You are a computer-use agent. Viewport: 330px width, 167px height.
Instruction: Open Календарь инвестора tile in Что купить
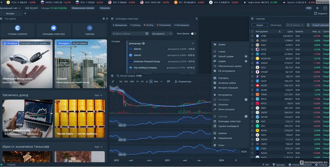[54, 30]
